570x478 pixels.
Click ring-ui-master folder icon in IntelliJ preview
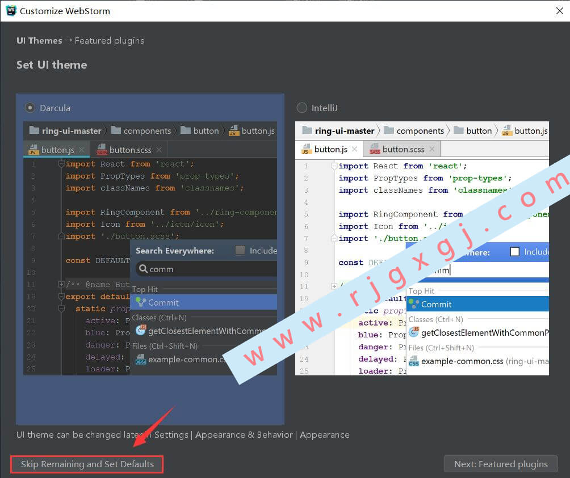point(307,130)
